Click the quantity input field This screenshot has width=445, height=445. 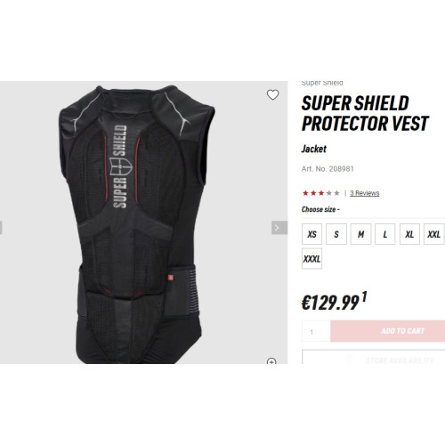pos(316,331)
